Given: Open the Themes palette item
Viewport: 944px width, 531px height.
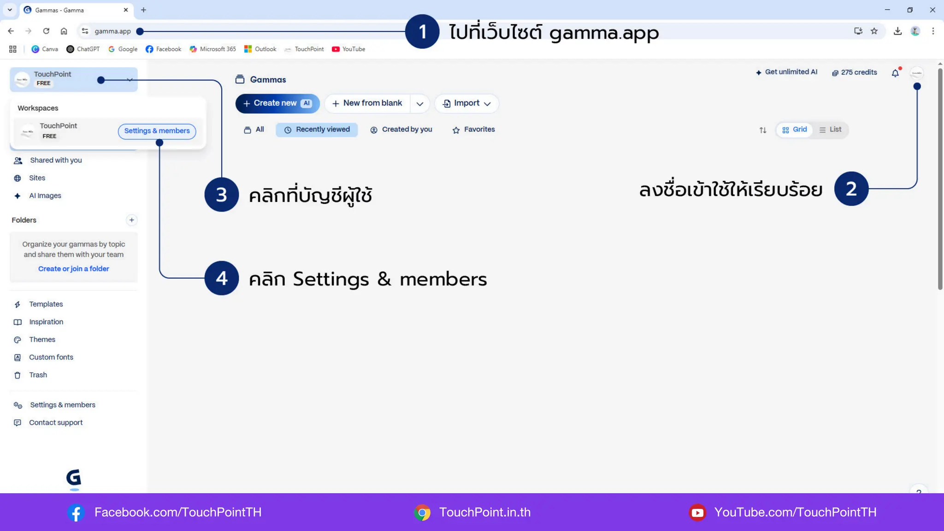Looking at the screenshot, I should click(x=42, y=340).
